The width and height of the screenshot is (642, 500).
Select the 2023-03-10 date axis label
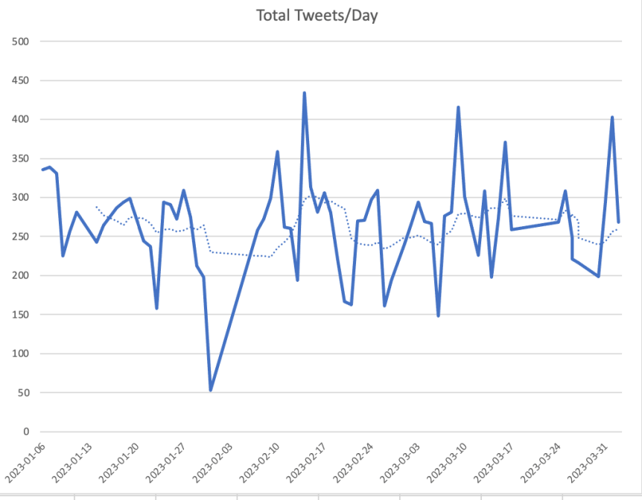448,463
